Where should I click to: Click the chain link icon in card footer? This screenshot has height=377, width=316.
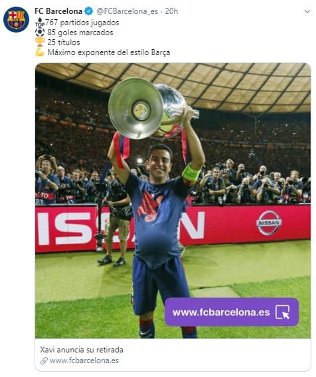click(44, 360)
